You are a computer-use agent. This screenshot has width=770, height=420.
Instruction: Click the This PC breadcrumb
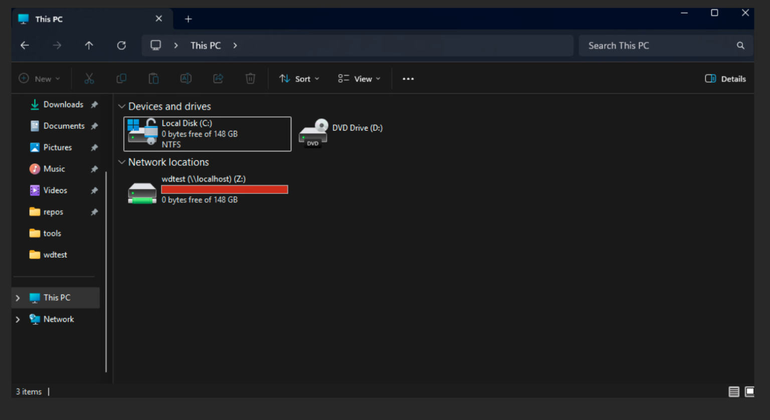click(206, 46)
